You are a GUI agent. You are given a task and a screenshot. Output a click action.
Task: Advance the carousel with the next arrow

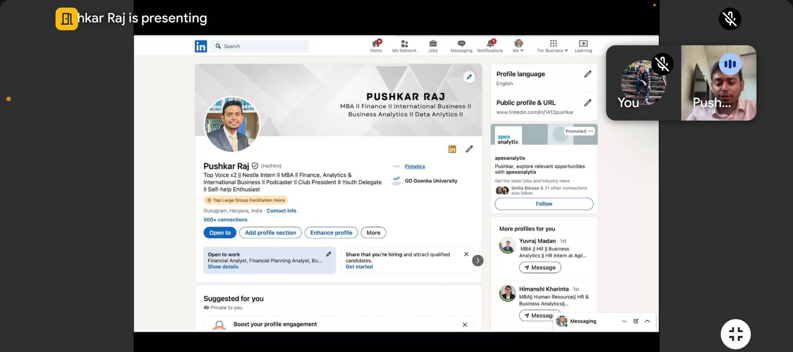point(478,260)
